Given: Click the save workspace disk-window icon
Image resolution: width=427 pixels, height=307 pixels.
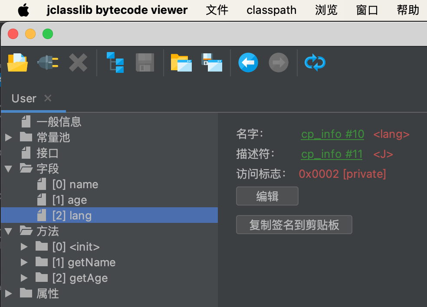Looking at the screenshot, I should (212, 62).
